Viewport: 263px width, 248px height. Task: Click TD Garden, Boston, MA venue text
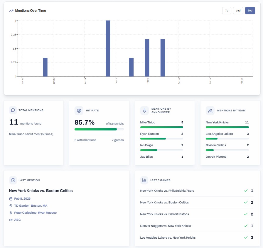click(x=31, y=206)
